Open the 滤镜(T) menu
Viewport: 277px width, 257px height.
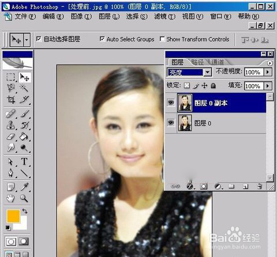click(165, 17)
